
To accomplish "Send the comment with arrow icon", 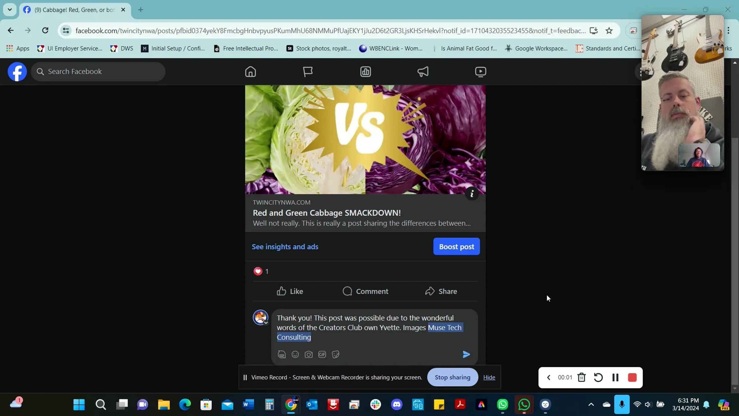I will (x=466, y=354).
